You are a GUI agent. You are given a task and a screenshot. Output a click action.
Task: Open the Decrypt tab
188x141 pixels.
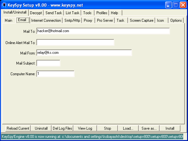pos(36,13)
